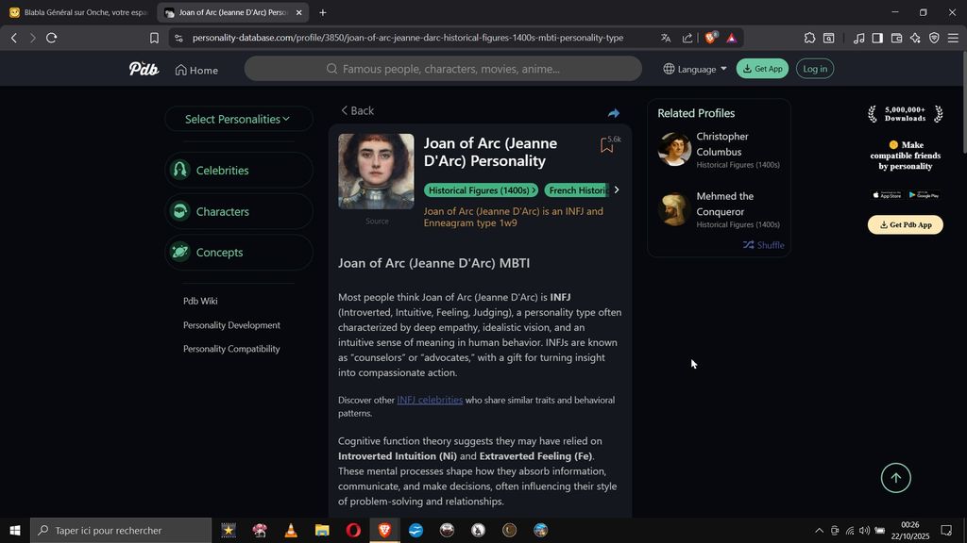967x543 pixels.
Task: Focus the famous people search field
Action: 443,69
